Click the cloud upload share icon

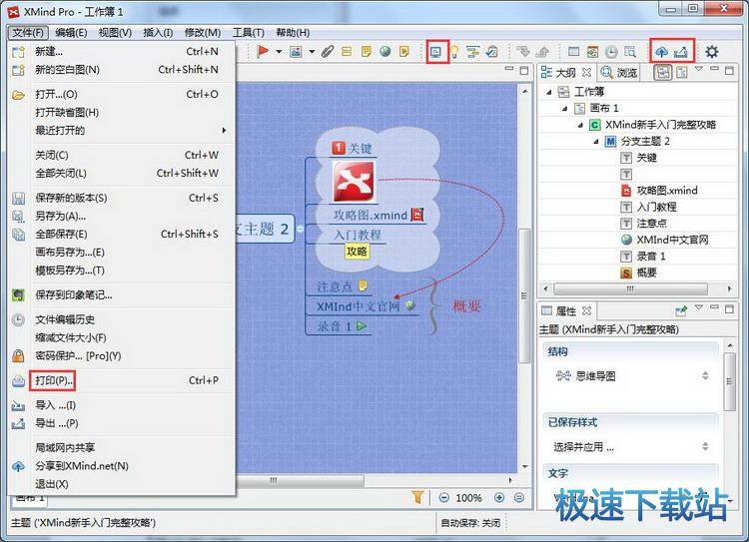(661, 52)
